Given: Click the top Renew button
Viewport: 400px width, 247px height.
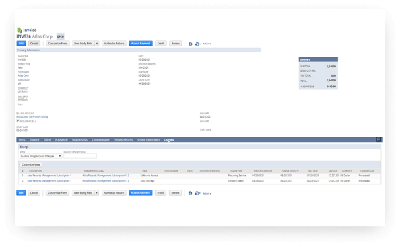Looking at the screenshot, I should point(176,44).
